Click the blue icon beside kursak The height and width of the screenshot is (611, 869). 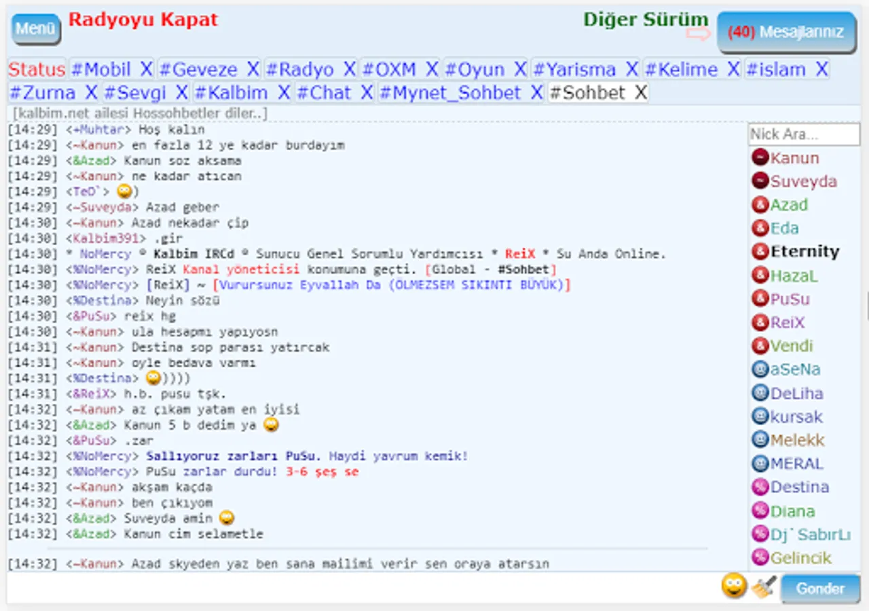coord(760,416)
